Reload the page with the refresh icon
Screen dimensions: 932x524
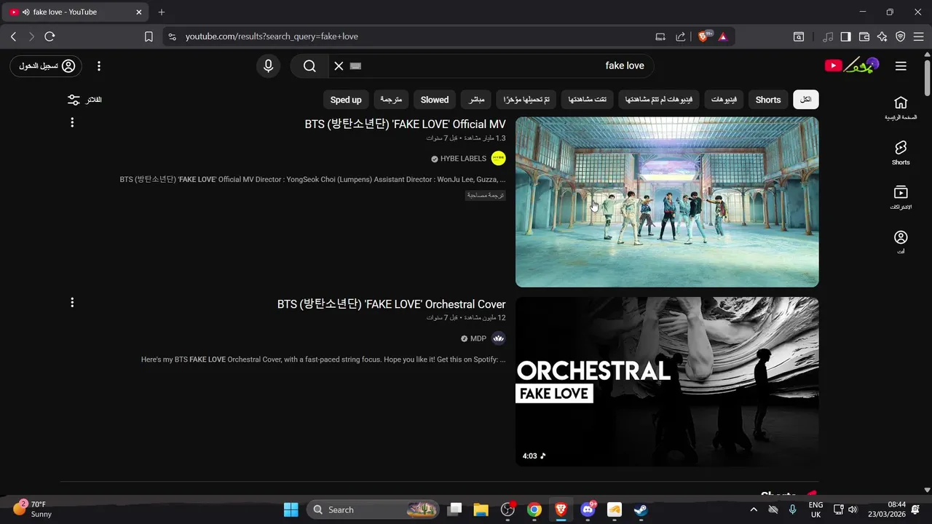(50, 36)
